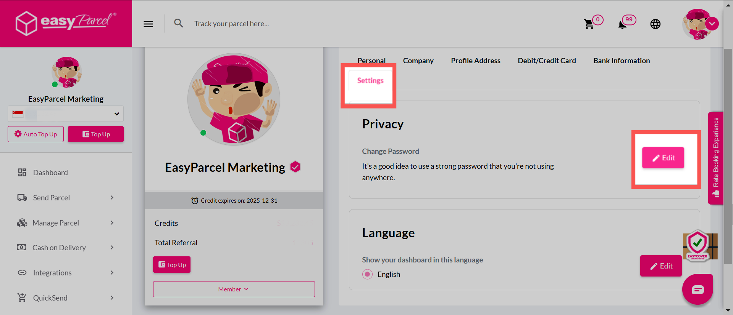The image size is (733, 315).
Task: Click the globe language icon
Action: click(655, 24)
